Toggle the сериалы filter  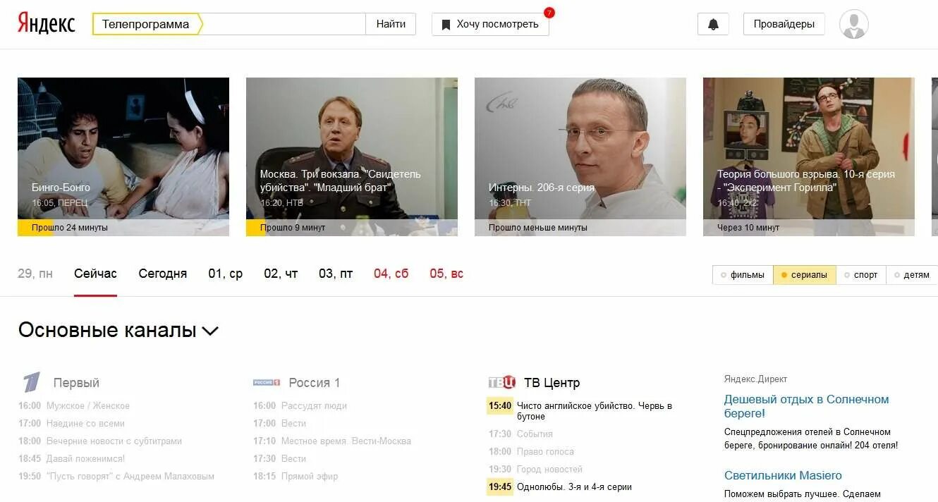point(805,275)
